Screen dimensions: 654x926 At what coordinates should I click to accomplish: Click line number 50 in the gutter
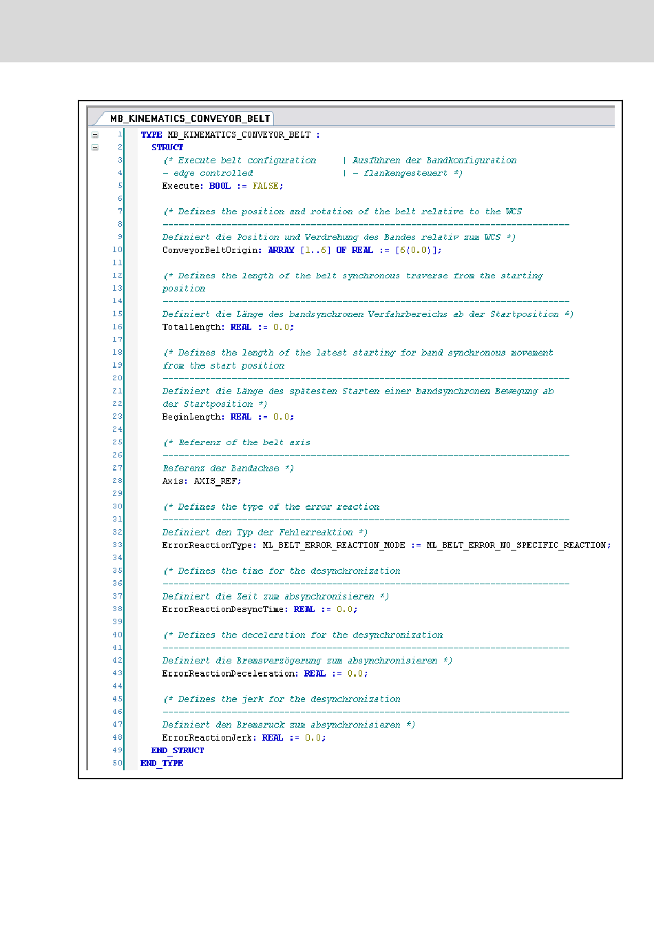[118, 763]
